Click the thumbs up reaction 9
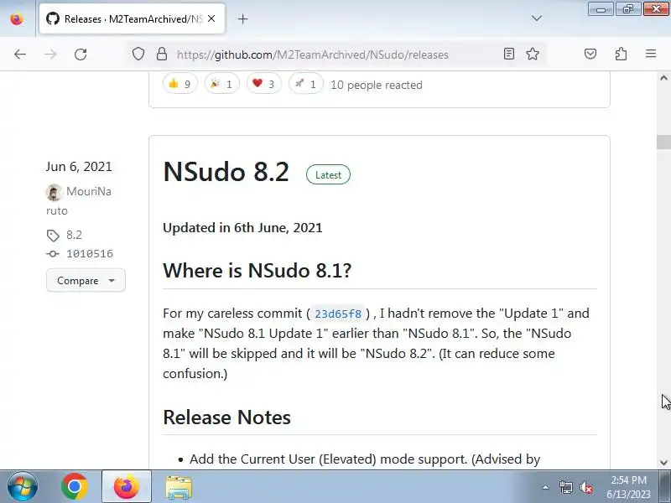The image size is (671, 503). (x=179, y=84)
